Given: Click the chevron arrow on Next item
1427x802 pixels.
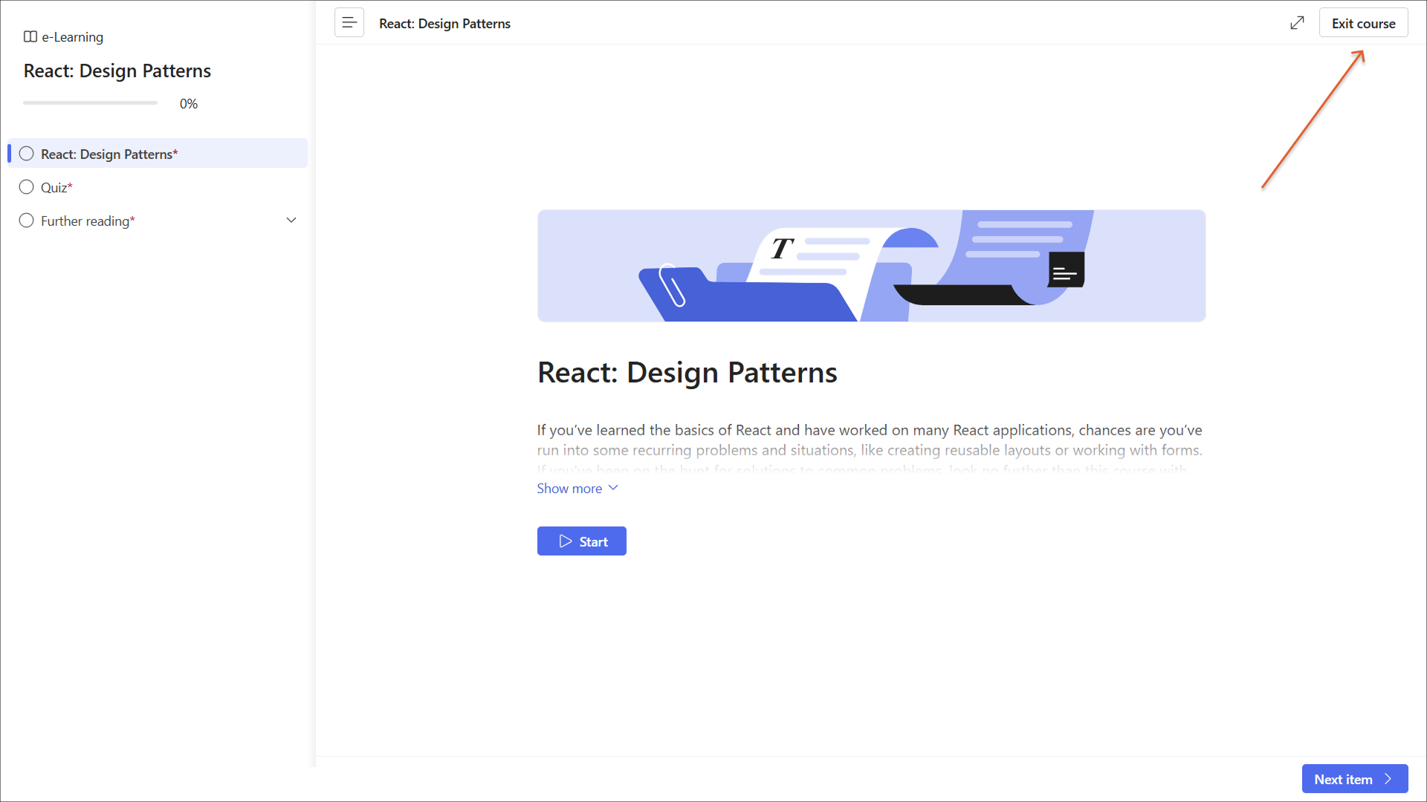Looking at the screenshot, I should [x=1388, y=779].
